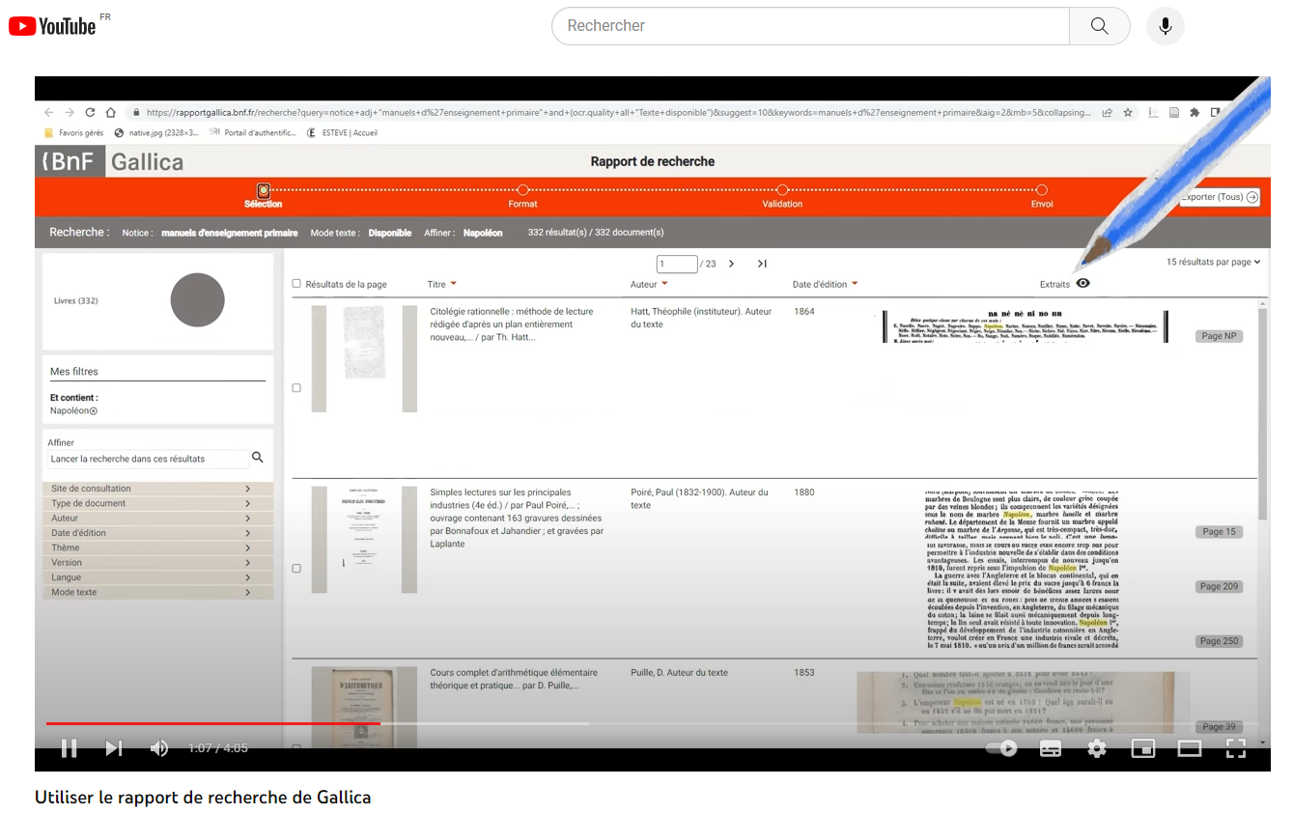The width and height of the screenshot is (1293, 814).
Task: Reload the page in the recorded browser
Action: coord(90,112)
